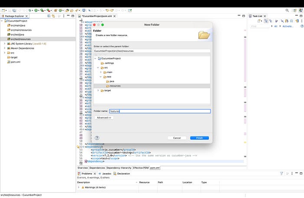Click the Finish button
This screenshot has height=198, width=304.
pos(199,138)
